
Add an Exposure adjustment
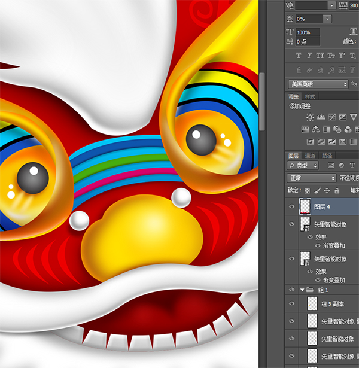[x=343, y=117]
